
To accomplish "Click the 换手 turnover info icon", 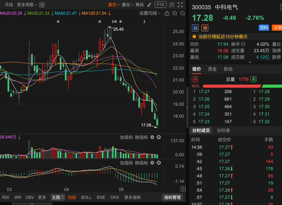I will pyautogui.click(x=243, y=44).
